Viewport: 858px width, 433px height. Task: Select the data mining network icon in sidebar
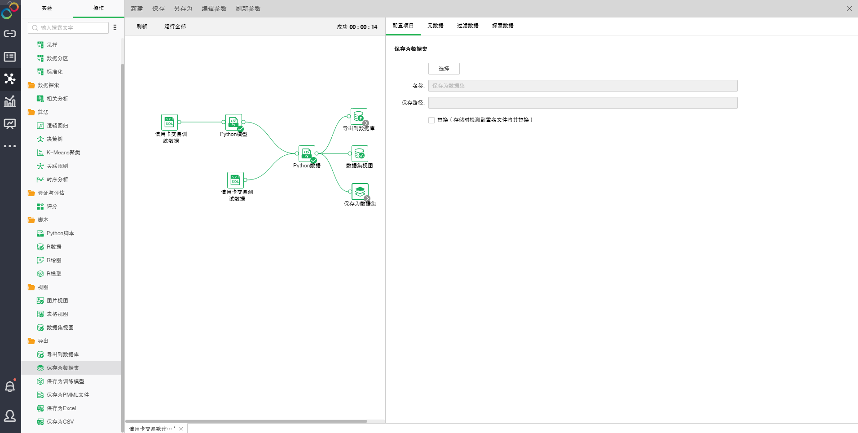click(x=10, y=79)
